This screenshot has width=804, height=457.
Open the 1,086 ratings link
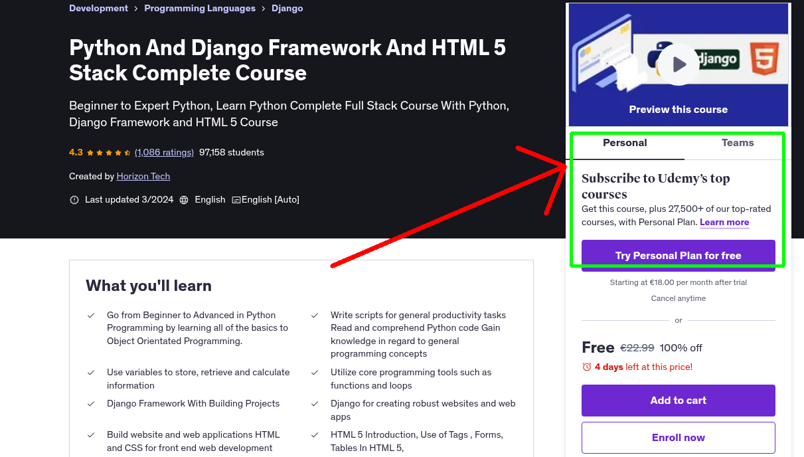point(164,152)
